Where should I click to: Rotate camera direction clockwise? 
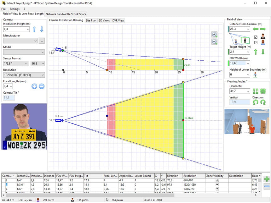263,102
